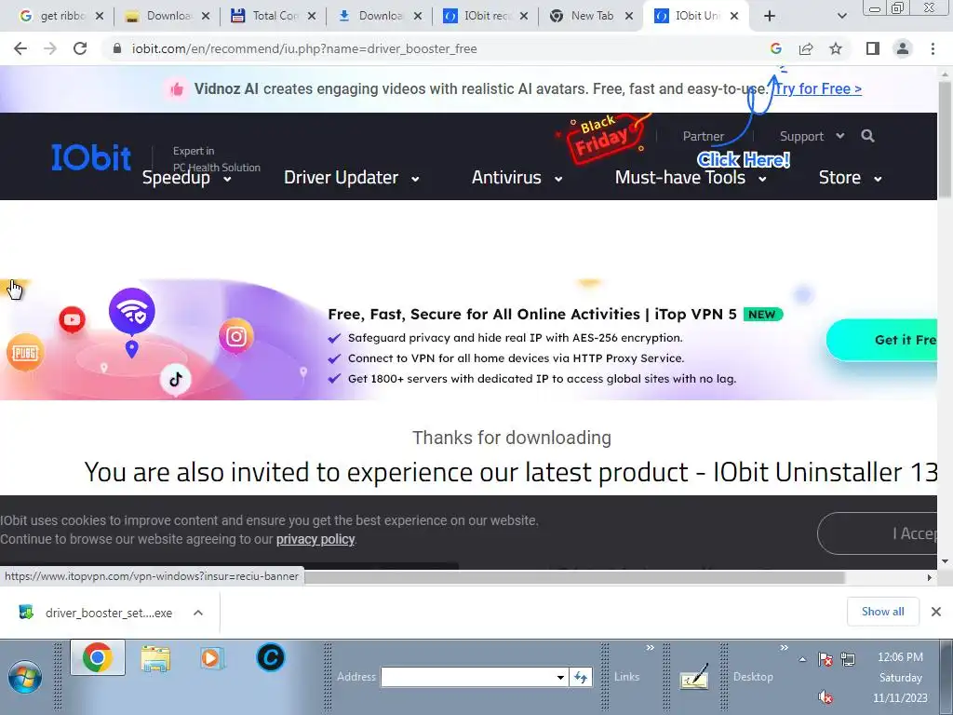Open Windows Explorer folder on taskbar
This screenshot has height=715, width=953.
pos(155,658)
